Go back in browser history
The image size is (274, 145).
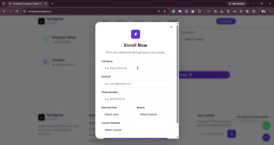(x=4, y=11)
